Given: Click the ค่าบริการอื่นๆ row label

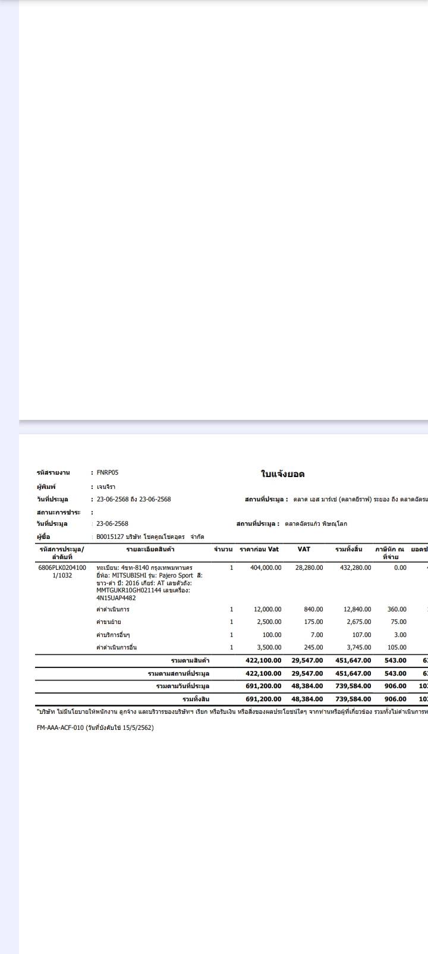Looking at the screenshot, I should point(113,635).
